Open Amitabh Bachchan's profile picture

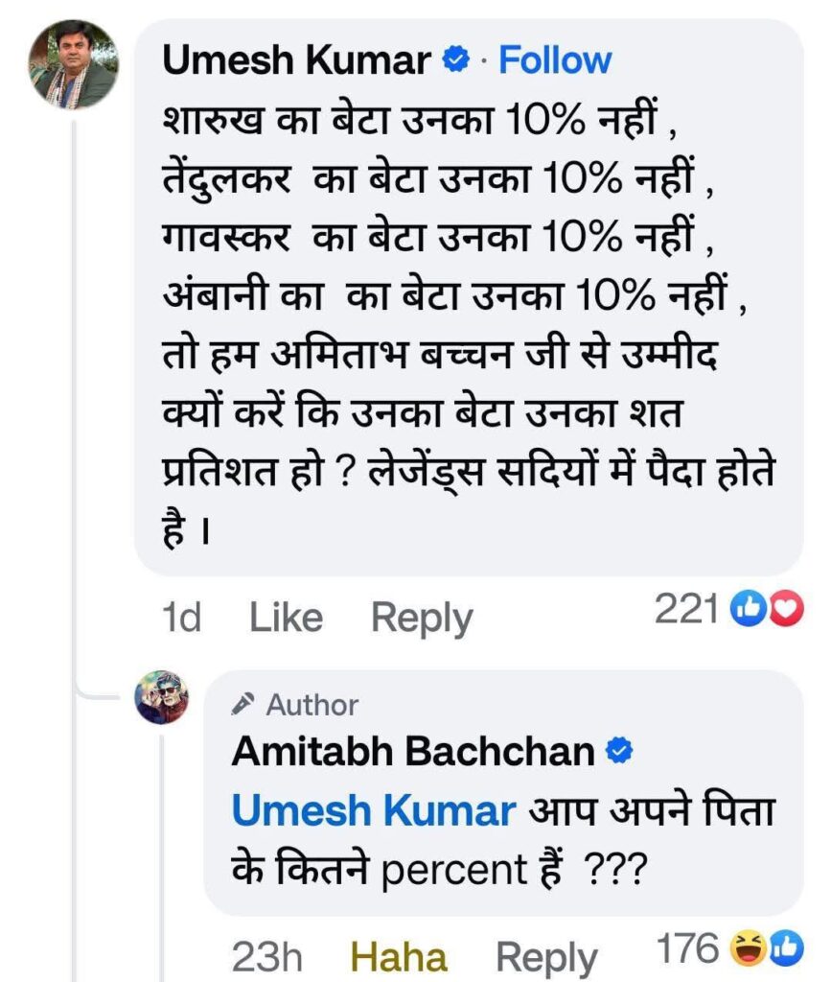pyautogui.click(x=162, y=697)
